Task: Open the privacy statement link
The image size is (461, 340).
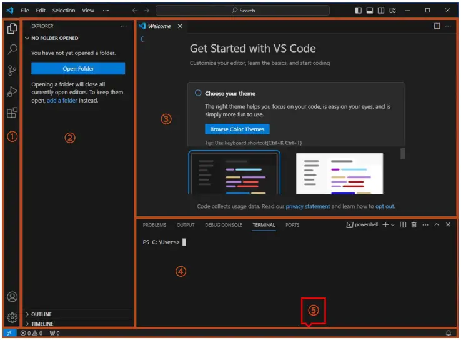Action: [308, 206]
